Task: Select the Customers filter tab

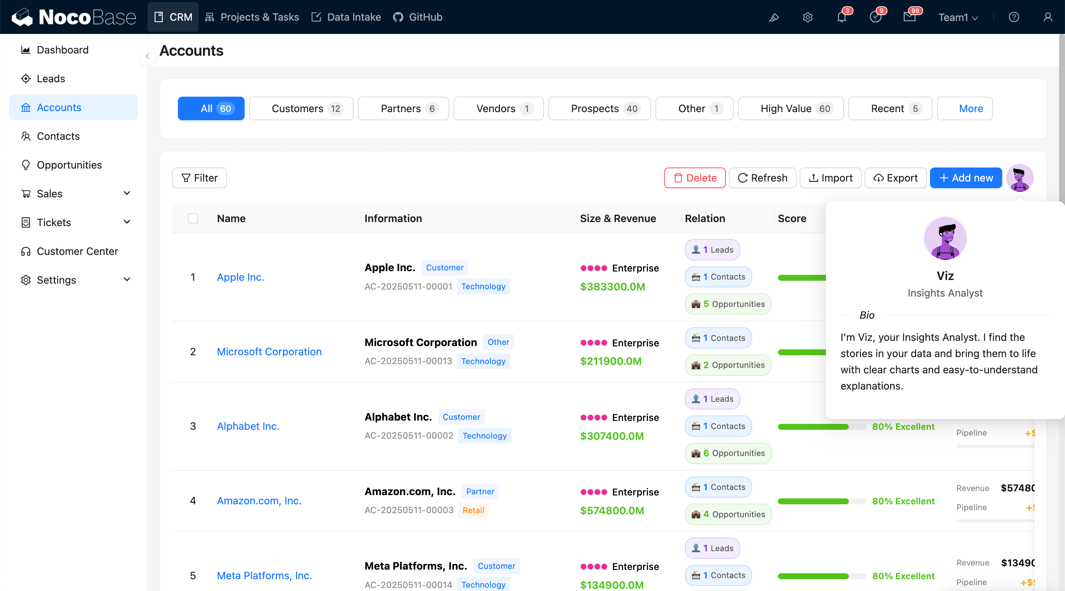Action: pos(301,109)
